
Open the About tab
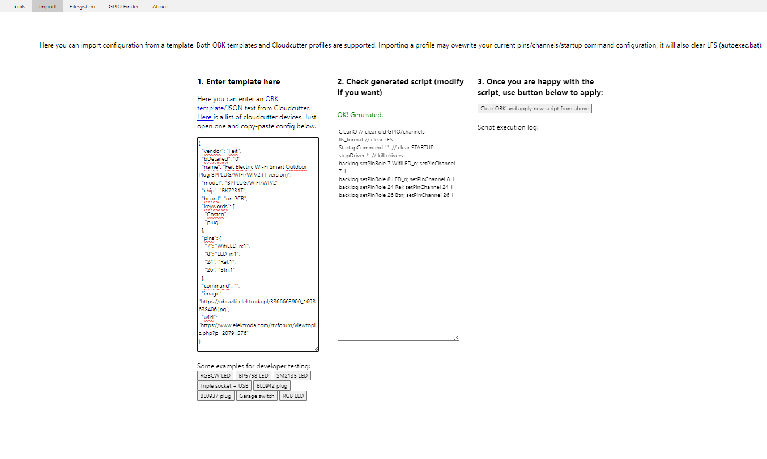(x=160, y=7)
